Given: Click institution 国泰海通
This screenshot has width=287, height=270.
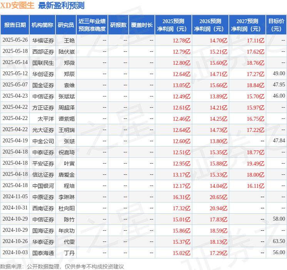Looking at the screenshot, I should (x=43, y=253).
